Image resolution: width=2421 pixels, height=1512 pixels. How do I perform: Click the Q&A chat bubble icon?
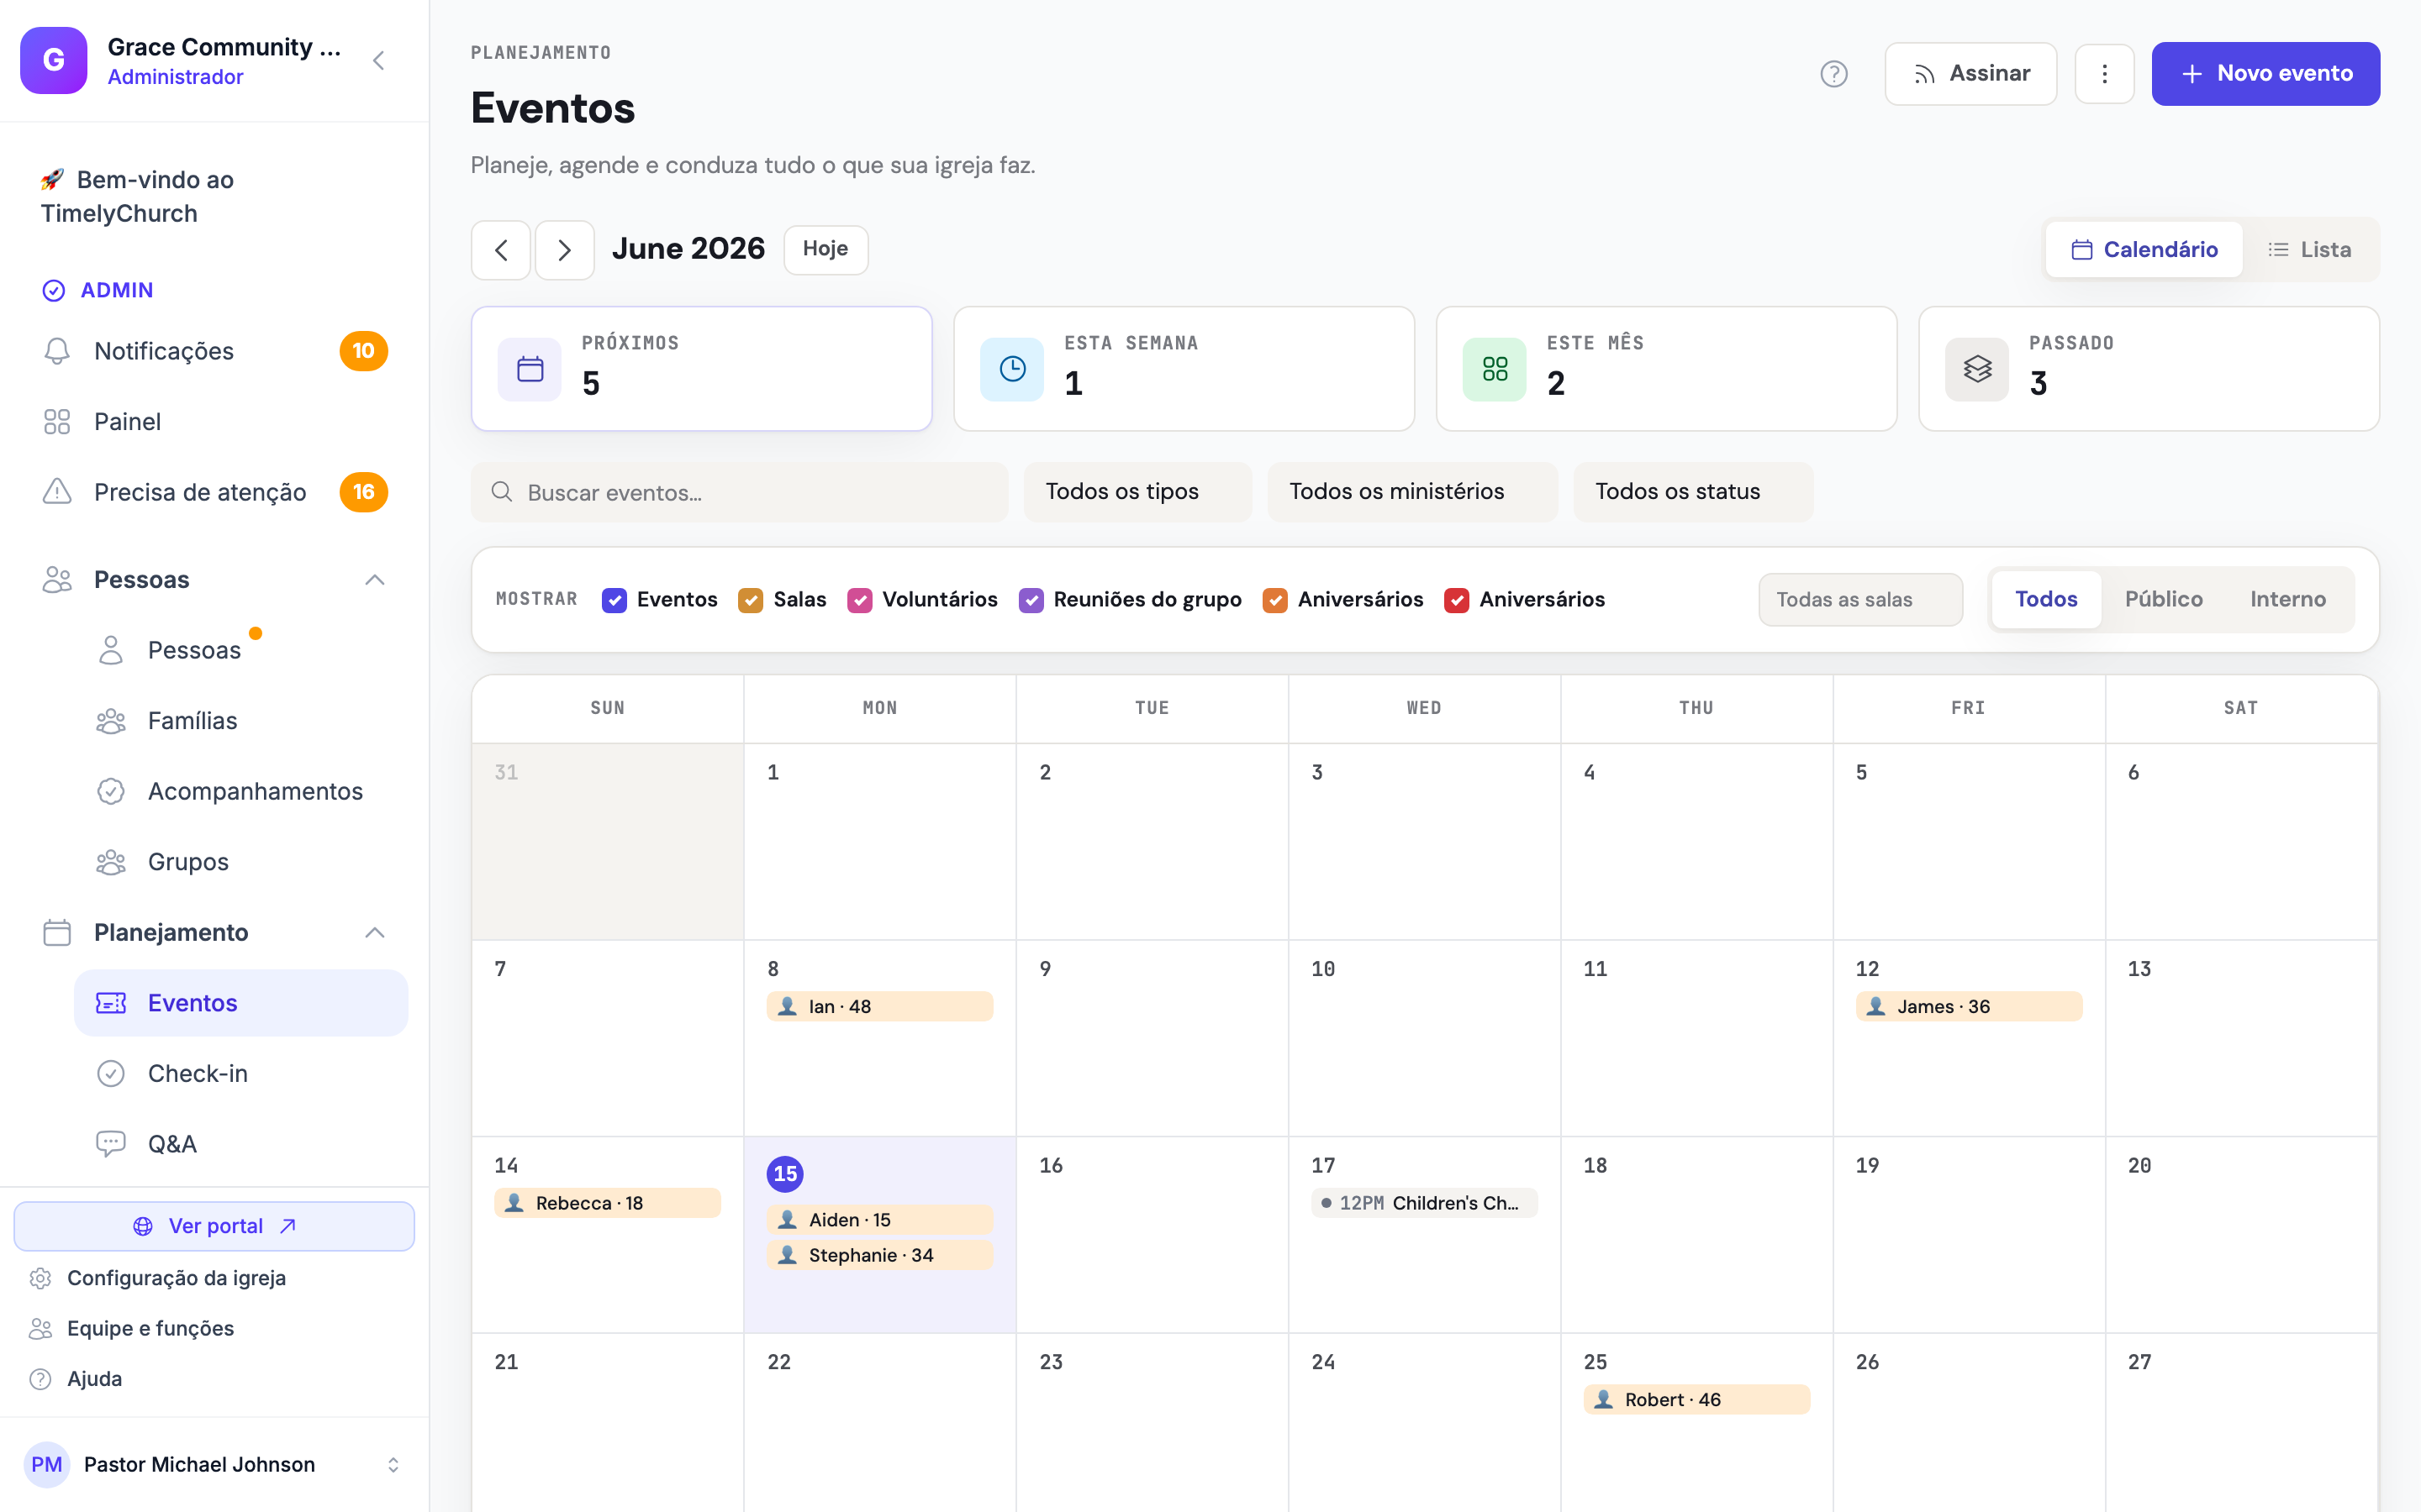[x=111, y=1144]
